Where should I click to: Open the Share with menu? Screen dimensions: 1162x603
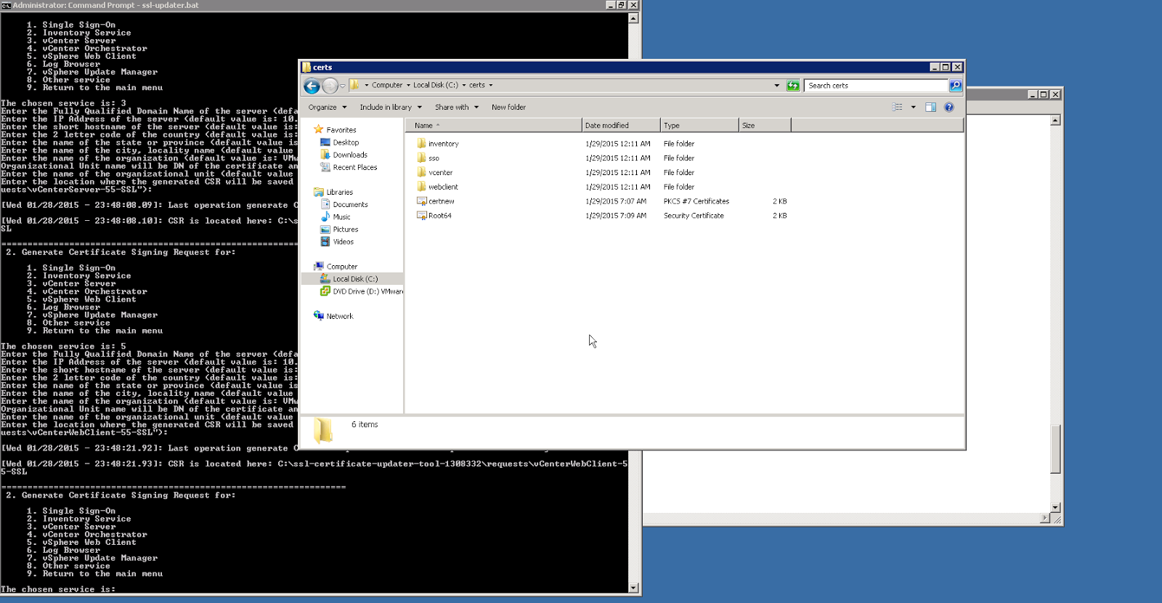click(x=457, y=107)
